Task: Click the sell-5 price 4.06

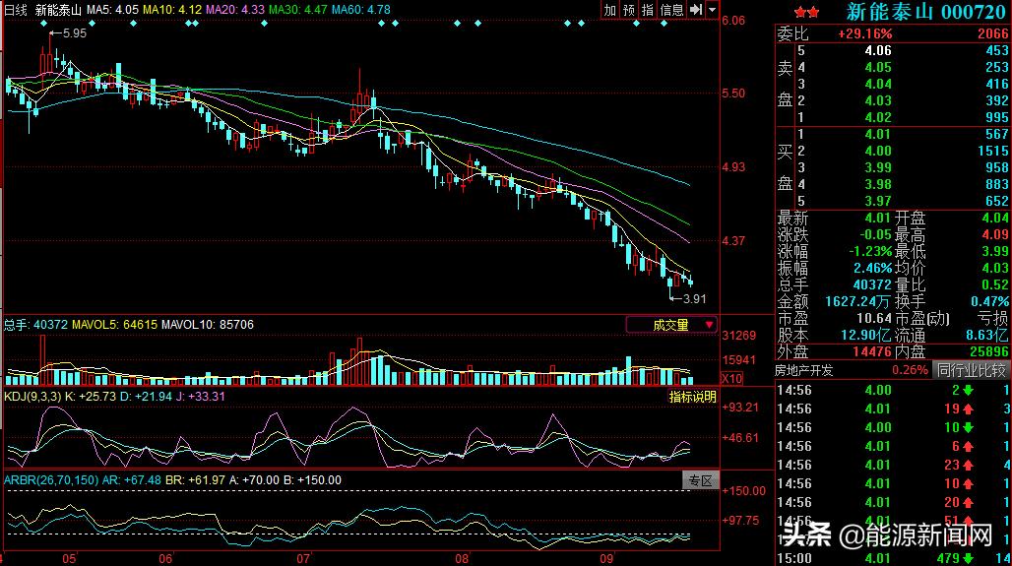Action: click(x=878, y=50)
